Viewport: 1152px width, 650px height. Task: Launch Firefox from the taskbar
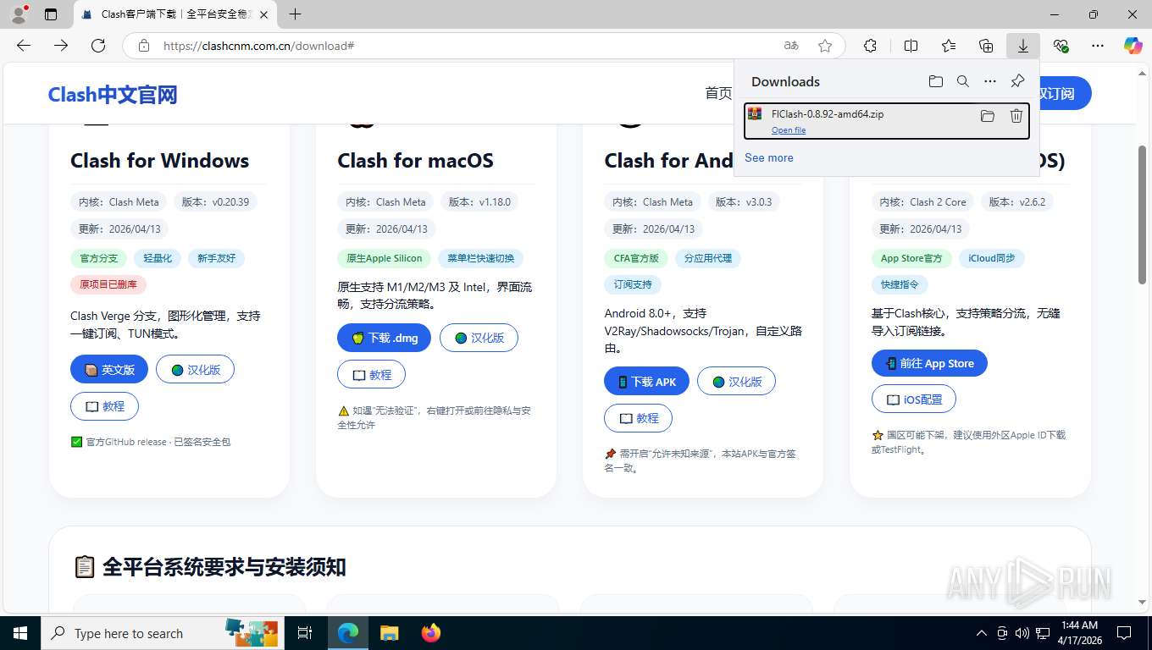(x=431, y=633)
